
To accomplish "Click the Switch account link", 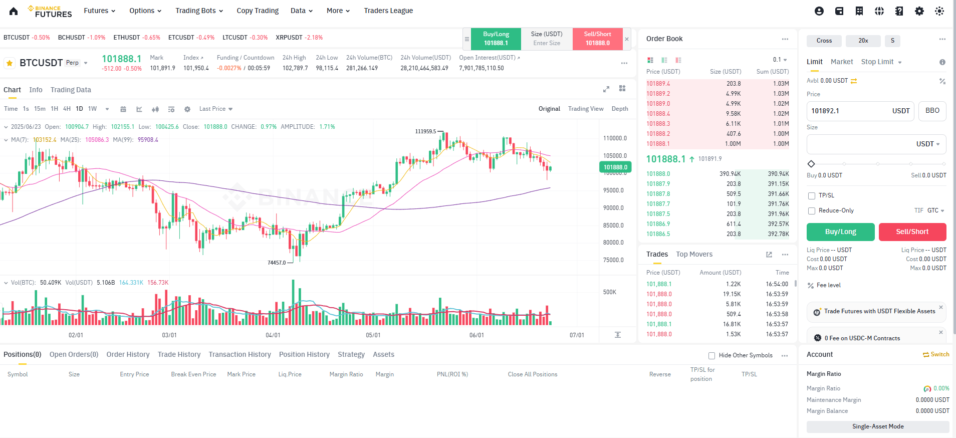I will [x=936, y=354].
